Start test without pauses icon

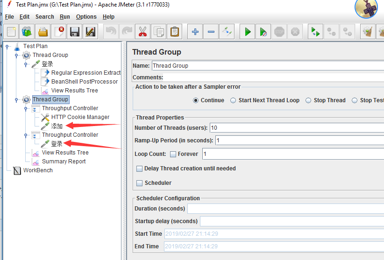pos(263,32)
